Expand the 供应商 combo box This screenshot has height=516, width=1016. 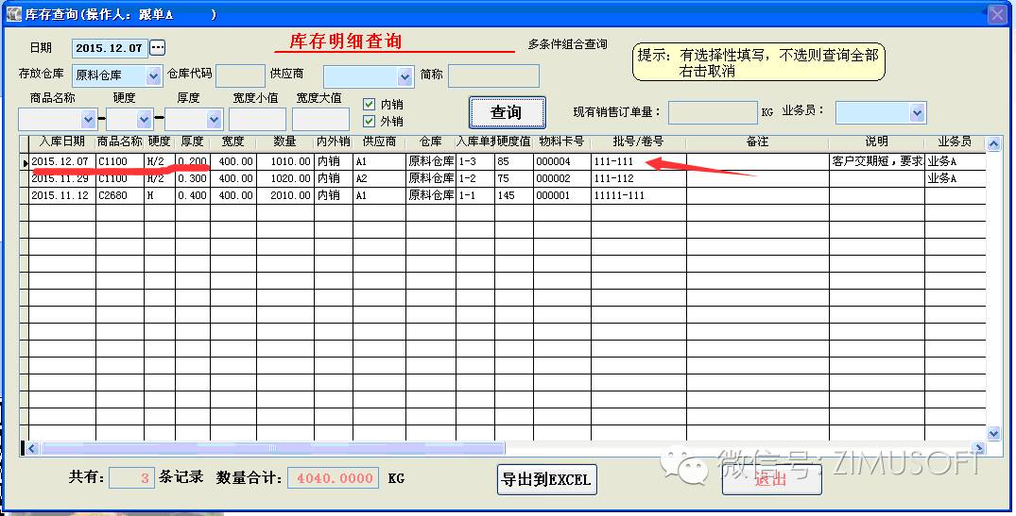pos(405,76)
